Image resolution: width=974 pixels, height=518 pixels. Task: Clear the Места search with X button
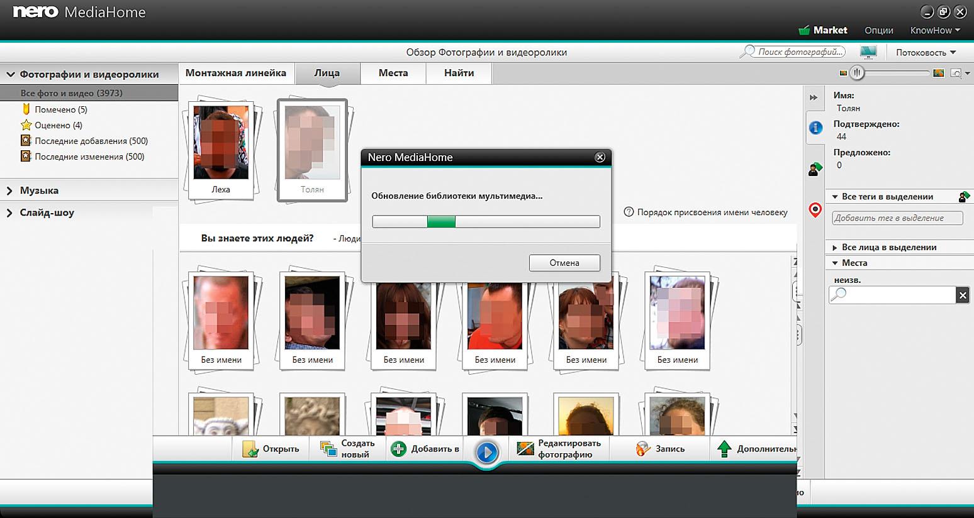click(x=962, y=295)
